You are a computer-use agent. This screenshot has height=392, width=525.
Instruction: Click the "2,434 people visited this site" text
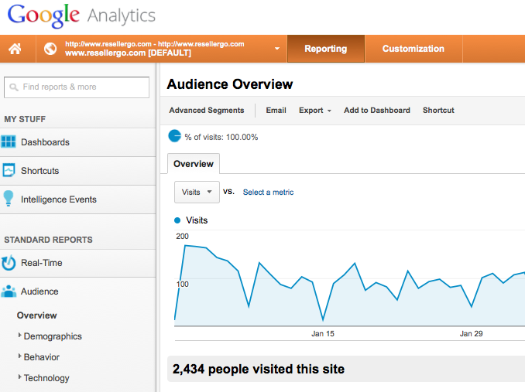[x=259, y=370]
